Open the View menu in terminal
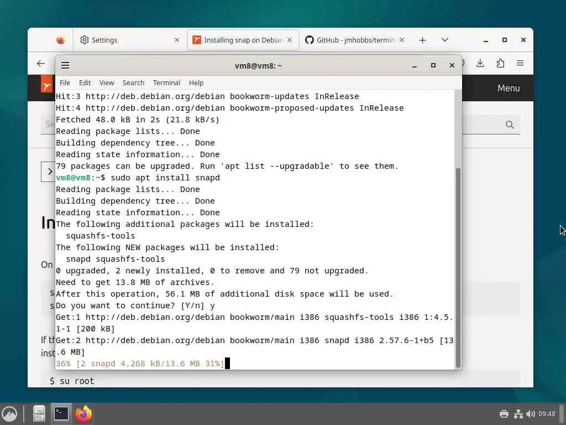 click(x=107, y=83)
